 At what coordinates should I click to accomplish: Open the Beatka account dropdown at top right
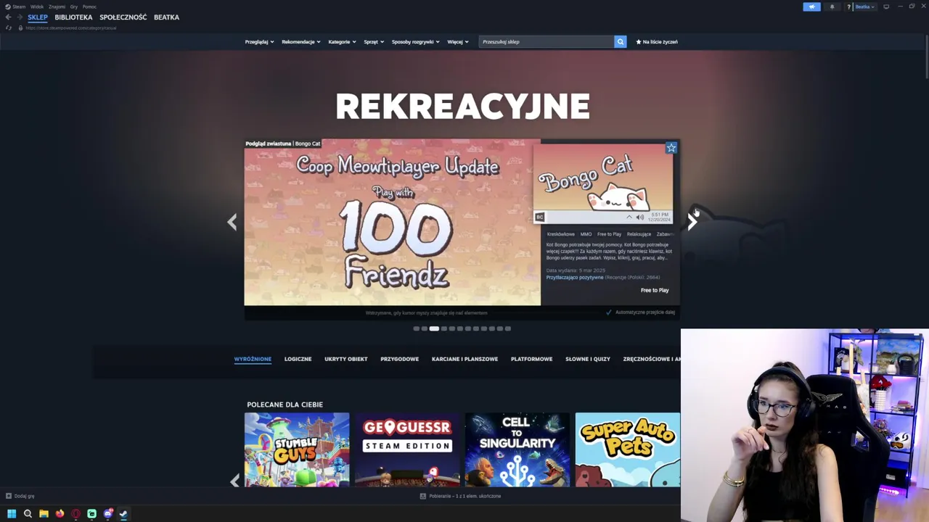(864, 7)
